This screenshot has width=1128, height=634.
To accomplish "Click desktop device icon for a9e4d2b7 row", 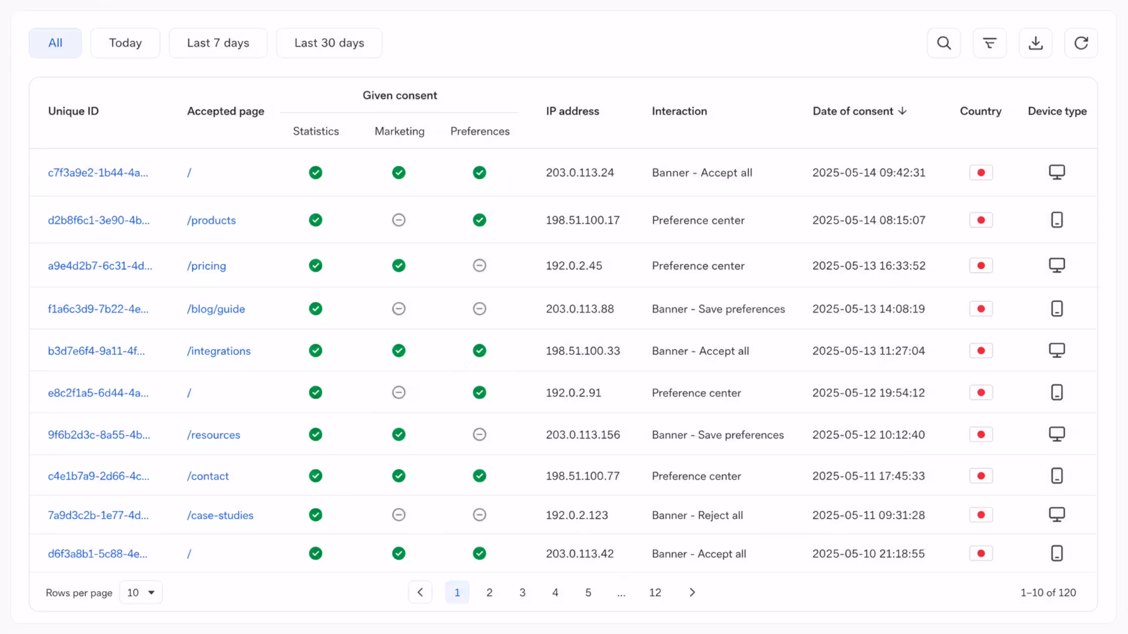I will 1056,265.
